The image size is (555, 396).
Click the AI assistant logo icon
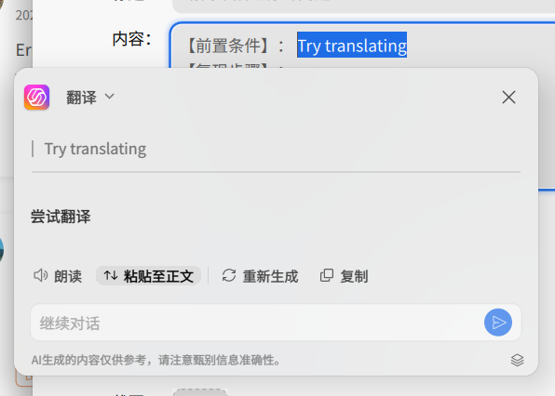click(x=37, y=98)
